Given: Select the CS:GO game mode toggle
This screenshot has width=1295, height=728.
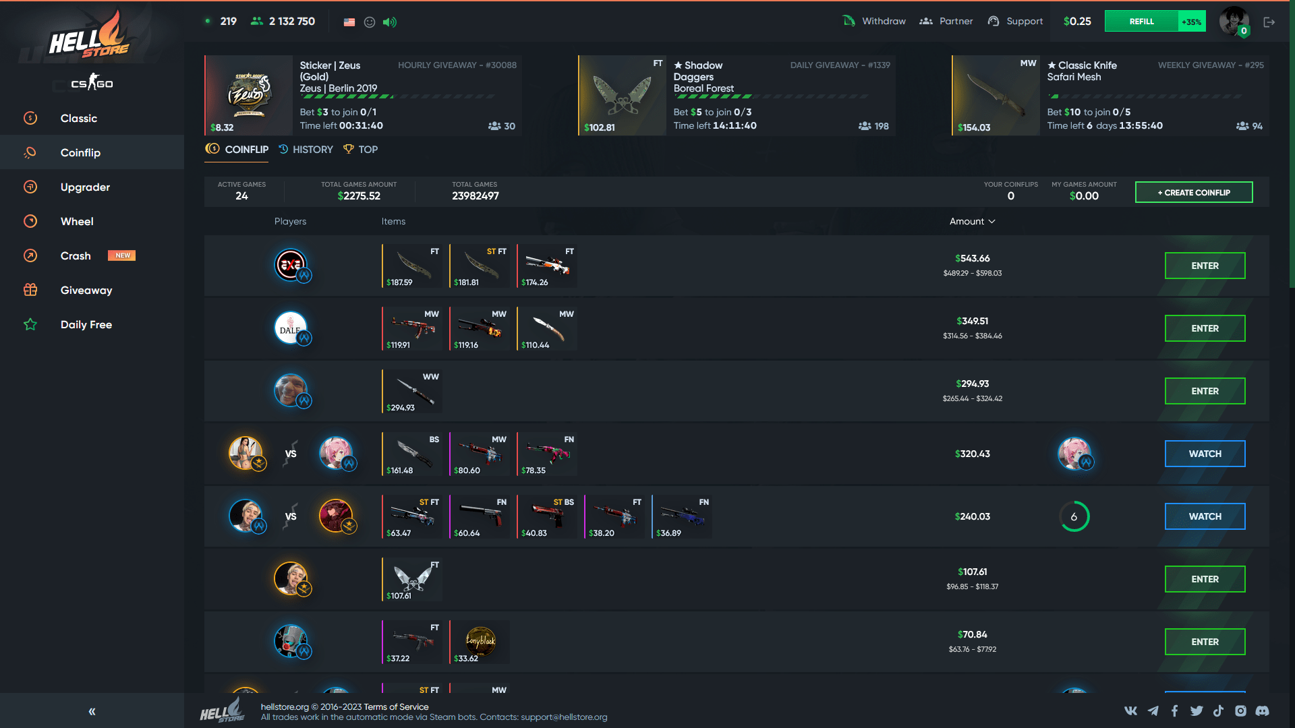Looking at the screenshot, I should coord(92,83).
